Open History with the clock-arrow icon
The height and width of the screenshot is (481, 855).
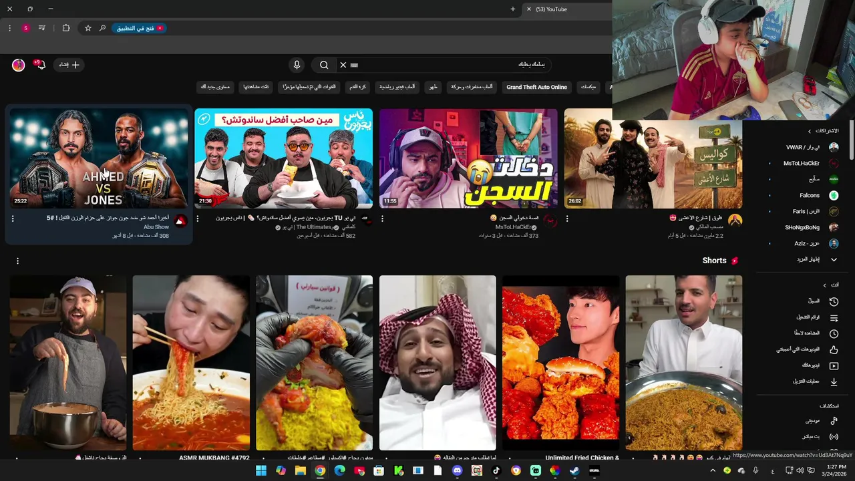pyautogui.click(x=834, y=301)
